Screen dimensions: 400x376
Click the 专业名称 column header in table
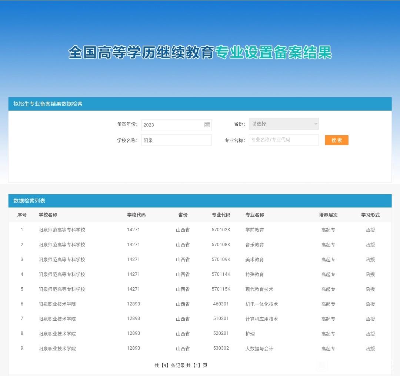[254, 215]
